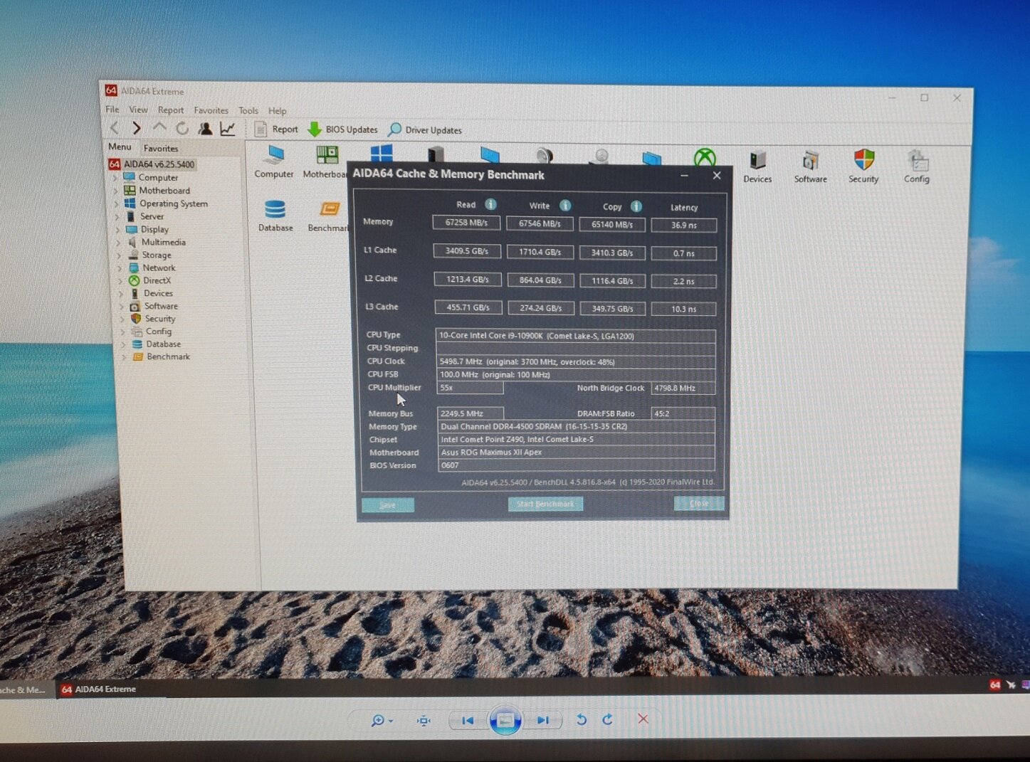
Task: Click the Read info icon in benchmark
Action: (490, 204)
